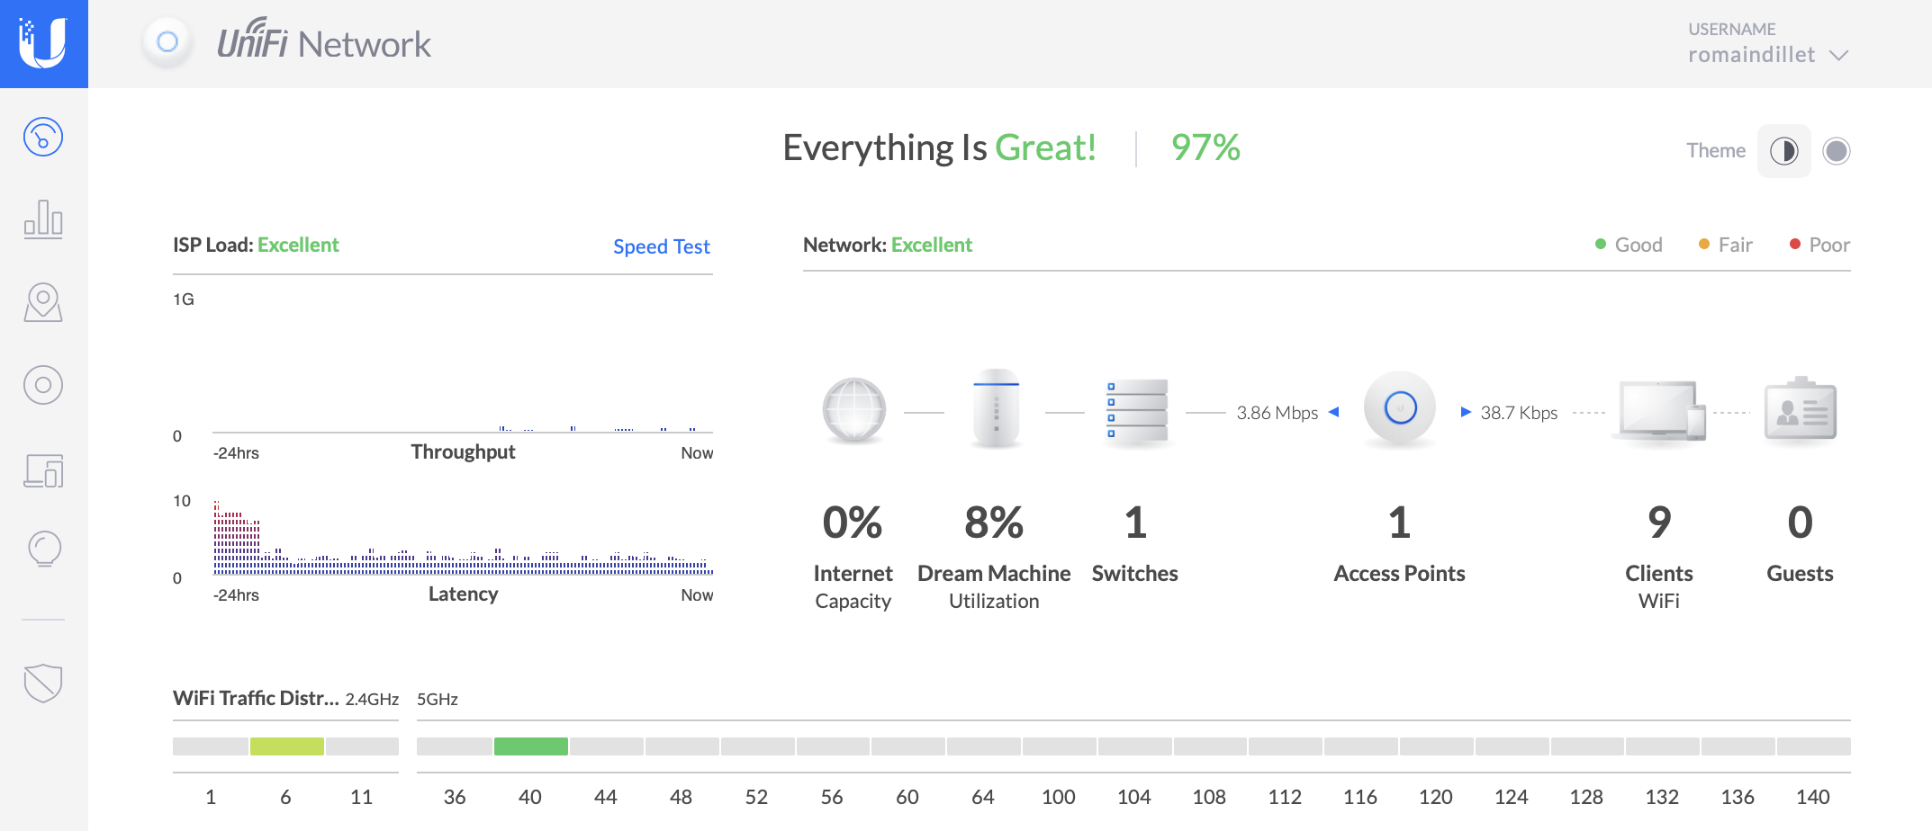
Task: Open the Statistics bar chart icon
Action: [x=43, y=219]
